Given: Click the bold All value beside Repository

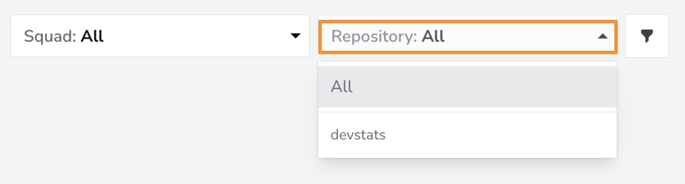Looking at the screenshot, I should 433,36.
